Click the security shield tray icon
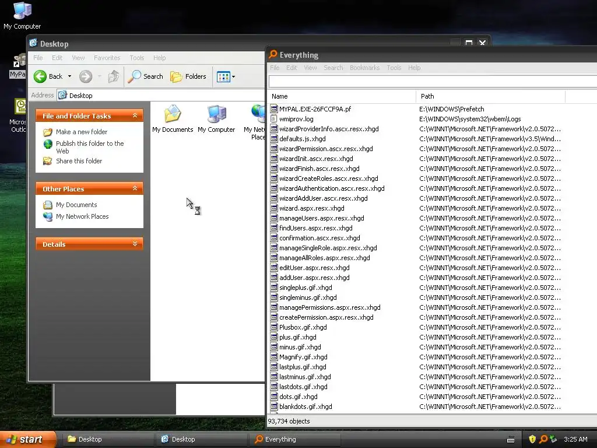This screenshot has width=597, height=448. 532,439
